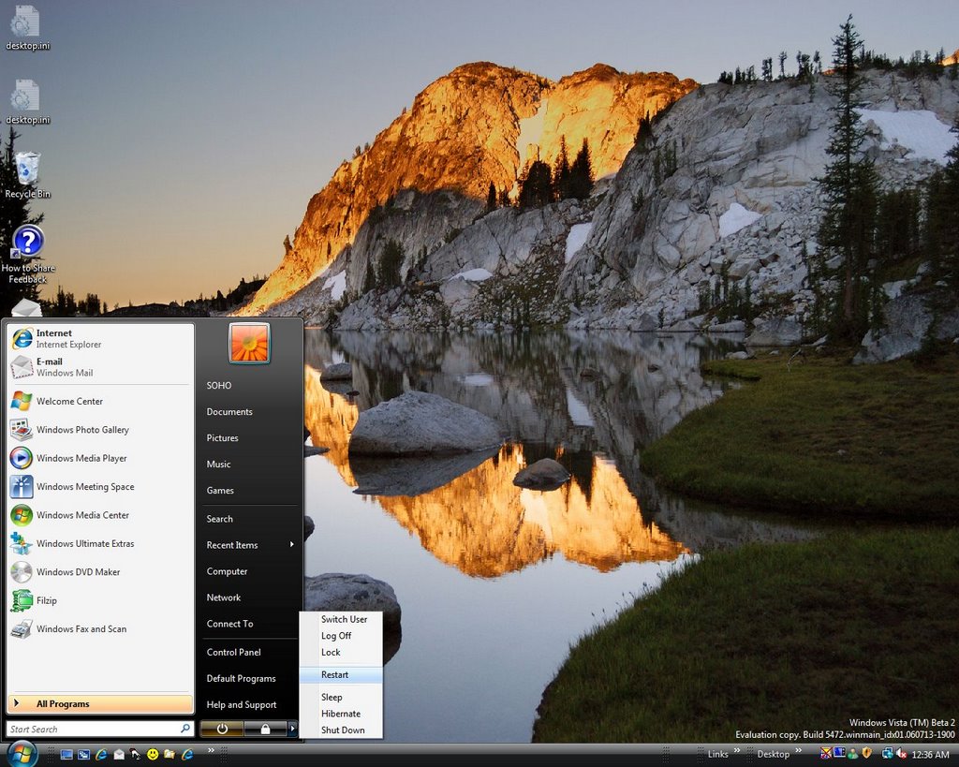Open Pictures from Start menu
Viewport: 959px width, 767px height.
249,438
